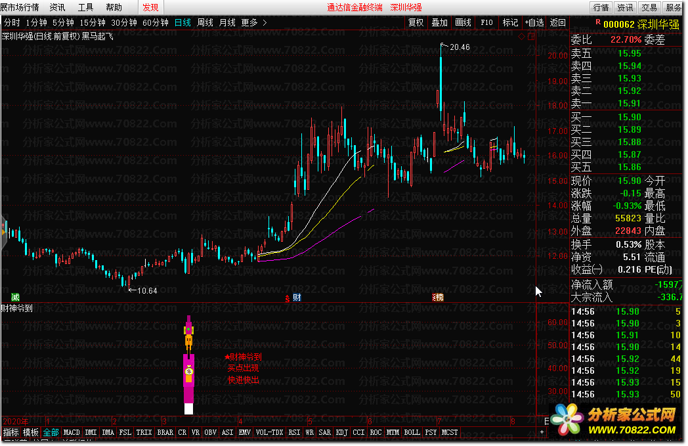The image size is (688, 446).
Task: Select the 发现 tab
Action: [x=150, y=7]
